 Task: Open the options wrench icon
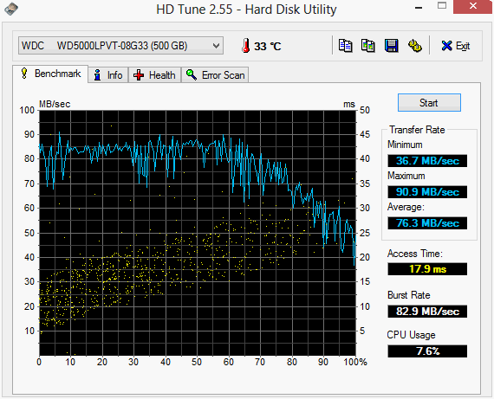point(415,46)
